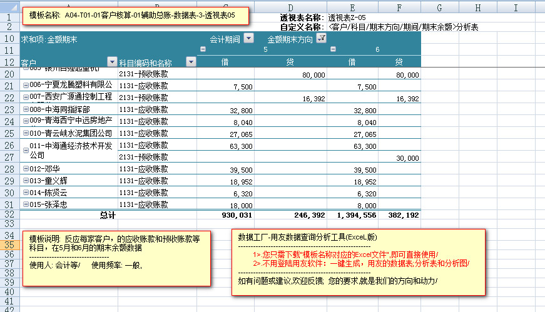Viewport: 545px width, 312px height.
Task: Open the 客户 field dropdown arrow
Action: (112, 62)
